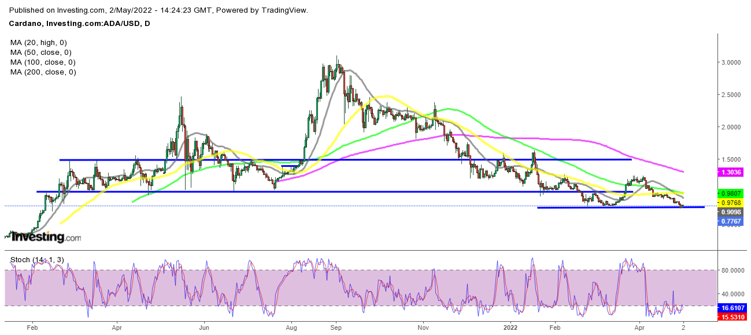Click the red 15.5310 stochastic value tag
This screenshot has height=335, width=751.
[731, 318]
